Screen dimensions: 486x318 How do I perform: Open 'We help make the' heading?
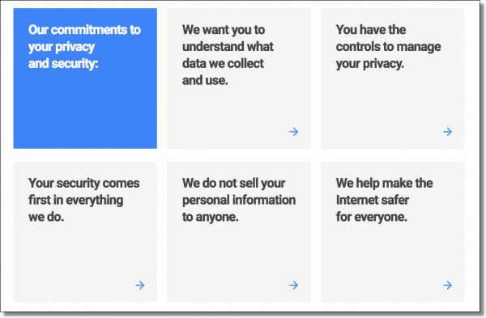(x=384, y=200)
